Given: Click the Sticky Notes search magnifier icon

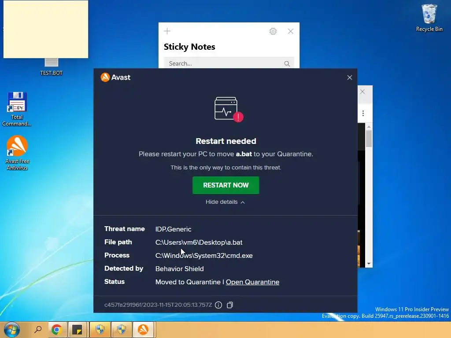Looking at the screenshot, I should pos(287,63).
